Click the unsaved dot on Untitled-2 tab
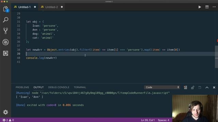This screenshot has height=122, width=218. coord(62,7)
